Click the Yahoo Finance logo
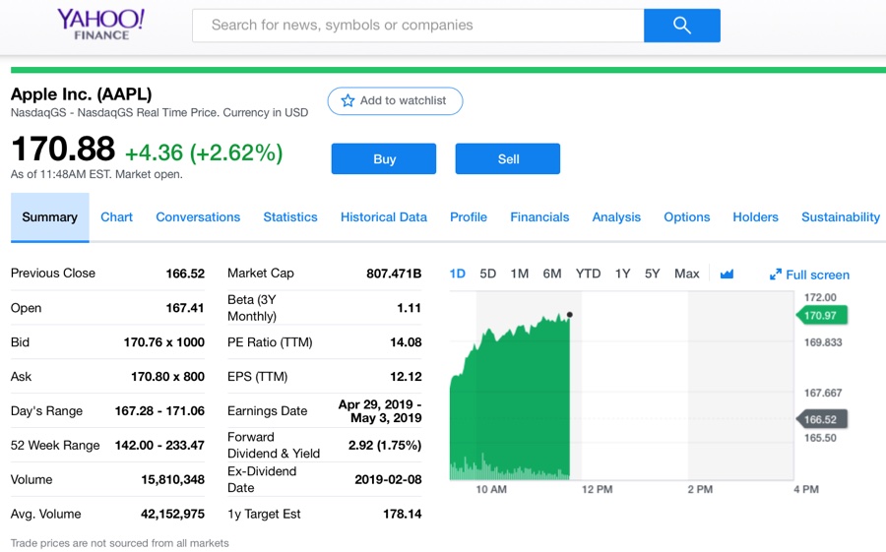 (100, 24)
